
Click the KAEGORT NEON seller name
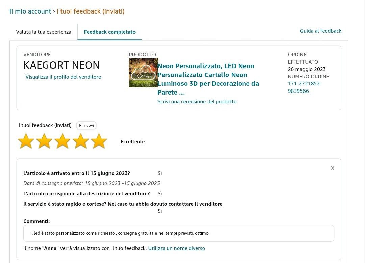(62, 65)
